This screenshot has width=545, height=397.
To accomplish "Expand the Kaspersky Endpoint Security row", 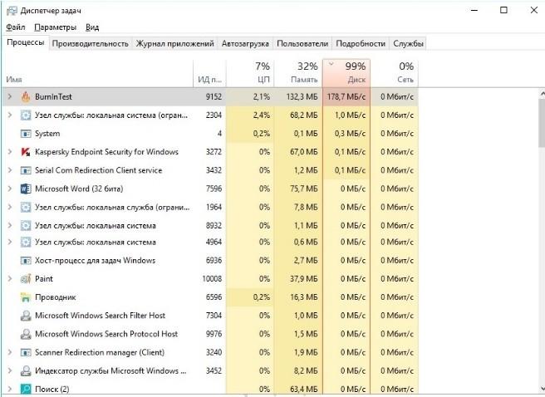I will (10, 152).
